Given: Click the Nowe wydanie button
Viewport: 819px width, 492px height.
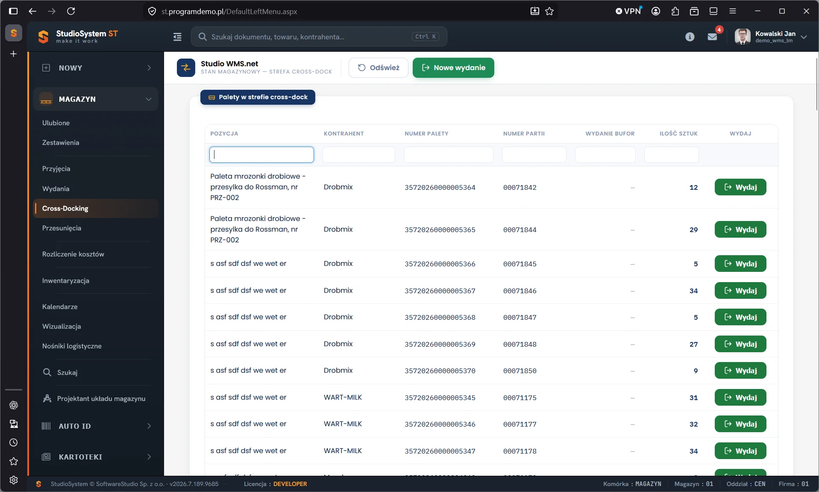Looking at the screenshot, I should [453, 68].
